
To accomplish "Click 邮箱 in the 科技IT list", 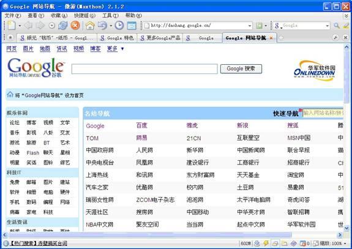I will click(31, 182).
